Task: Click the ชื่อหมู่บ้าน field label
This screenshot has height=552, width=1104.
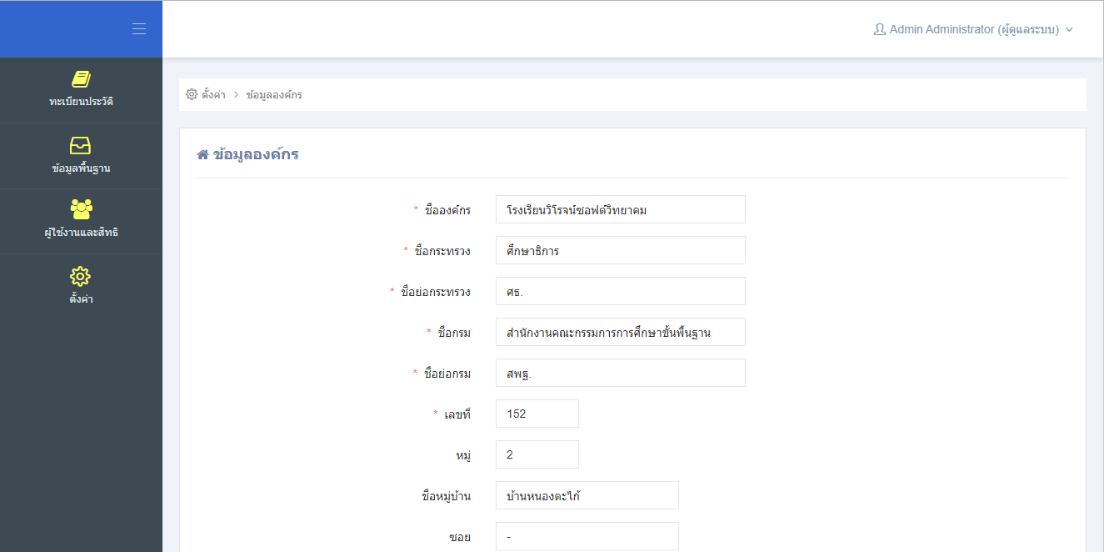Action: point(447,496)
